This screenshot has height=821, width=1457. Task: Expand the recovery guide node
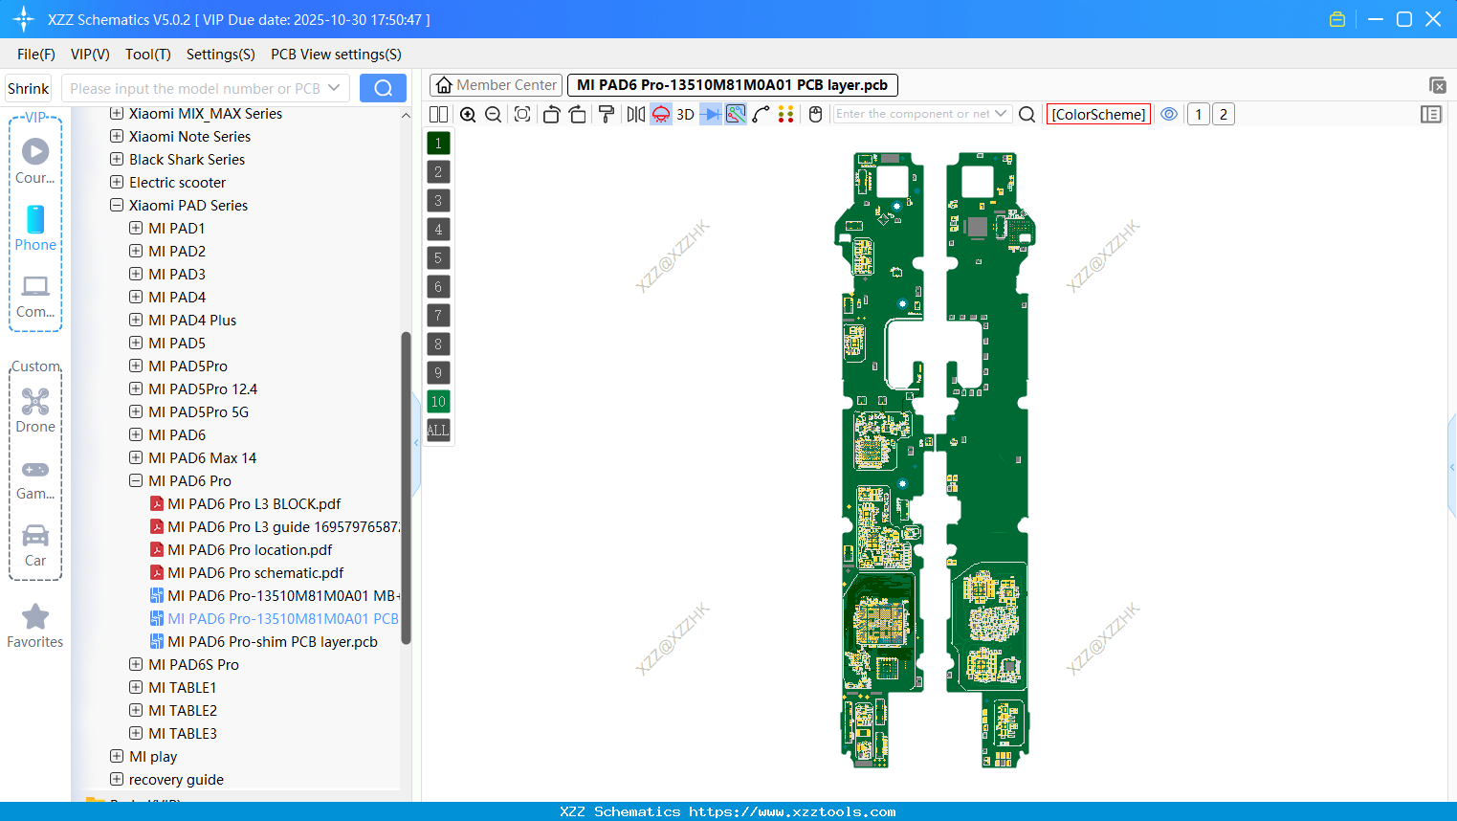click(x=117, y=780)
